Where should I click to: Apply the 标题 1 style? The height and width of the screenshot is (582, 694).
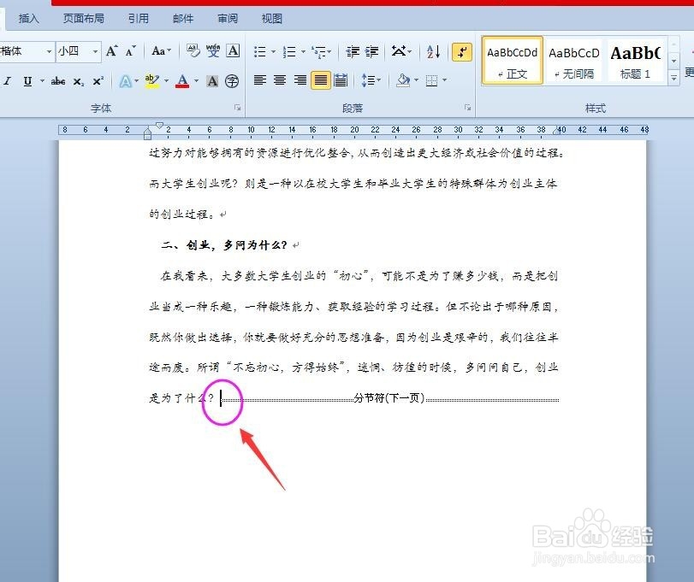point(636,61)
